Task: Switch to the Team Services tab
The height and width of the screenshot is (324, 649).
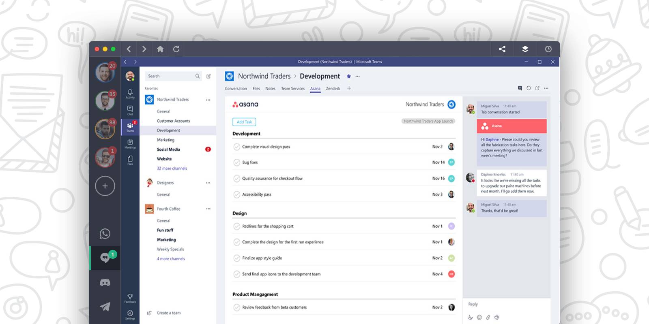Action: pos(293,88)
